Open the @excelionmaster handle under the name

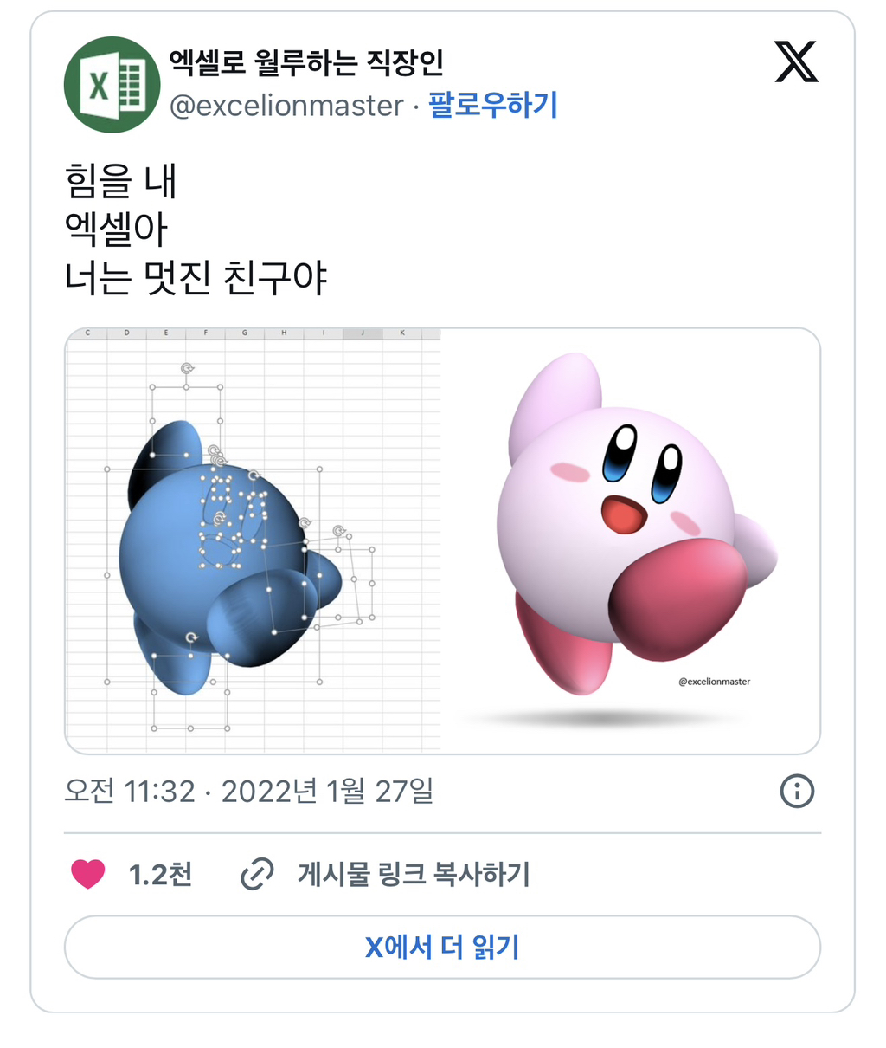pos(286,106)
